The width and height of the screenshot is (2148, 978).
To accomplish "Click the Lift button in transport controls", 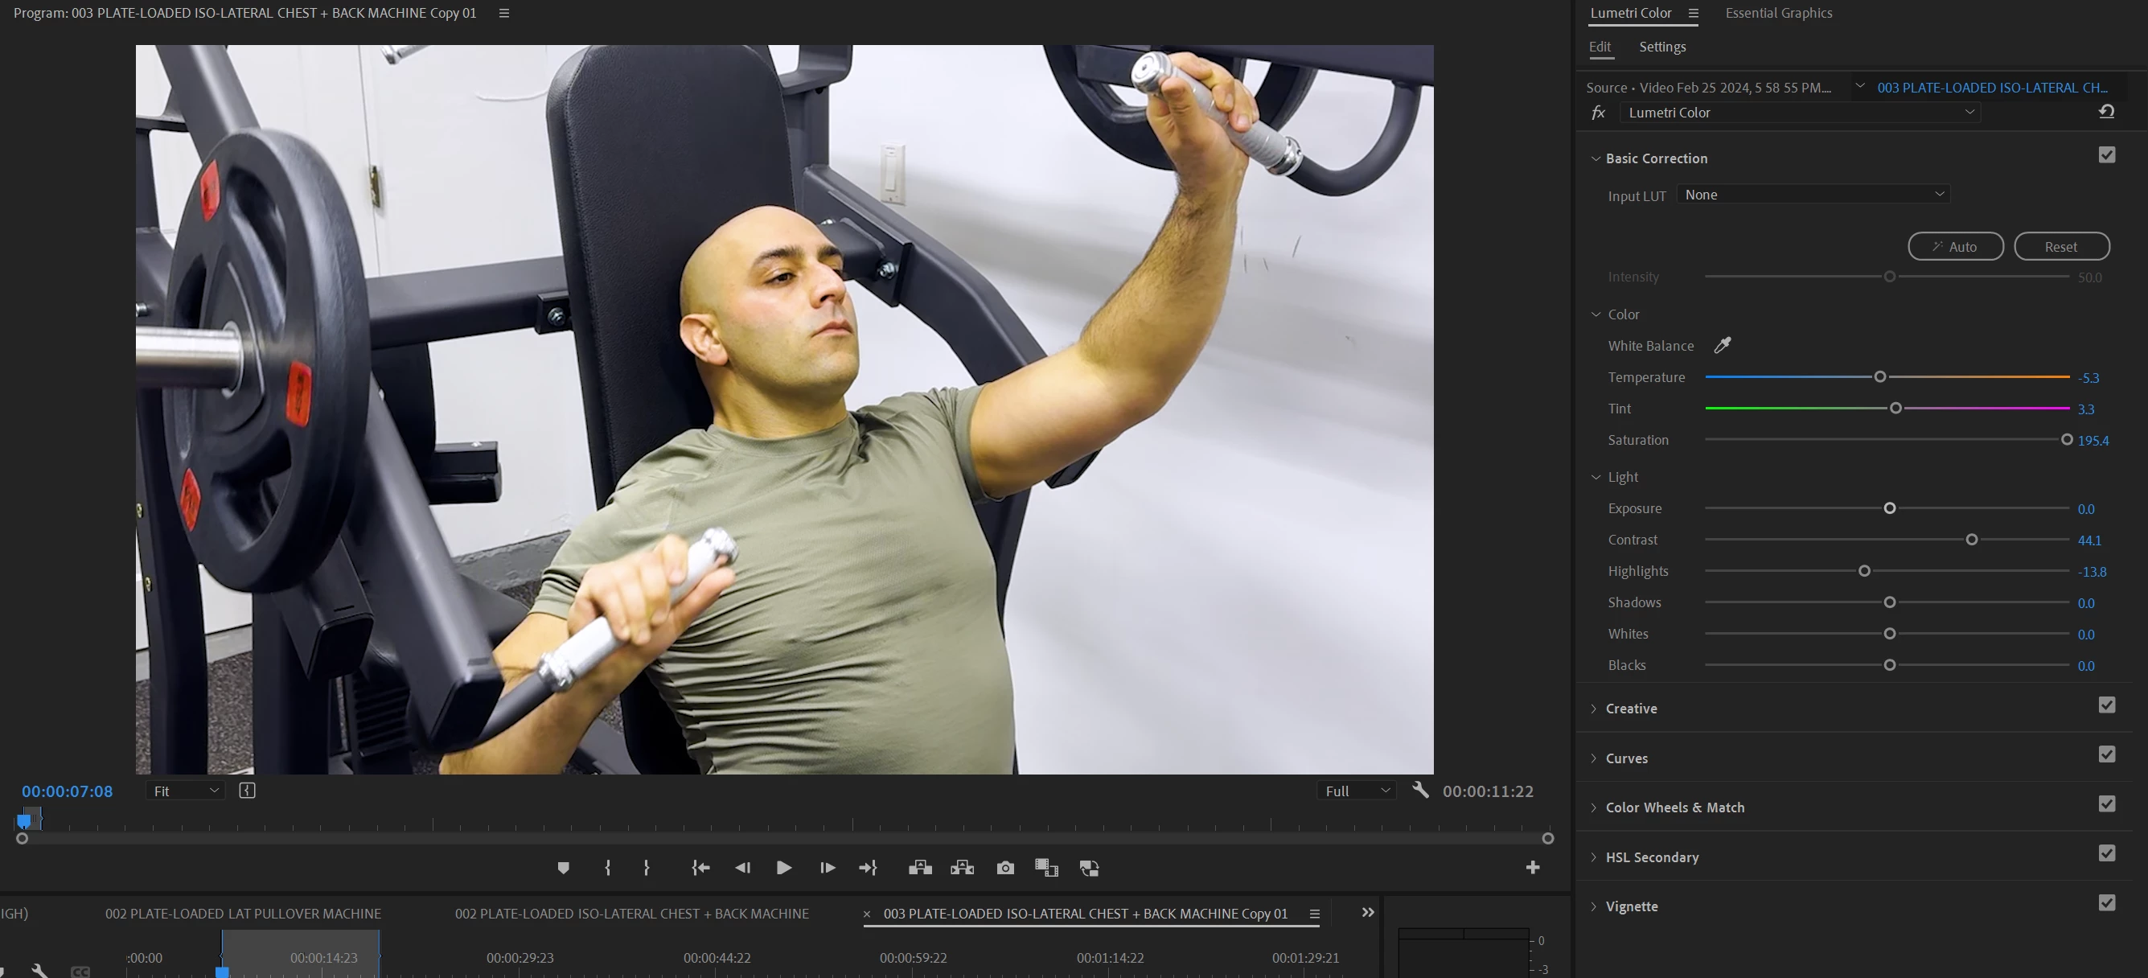I will coord(920,868).
